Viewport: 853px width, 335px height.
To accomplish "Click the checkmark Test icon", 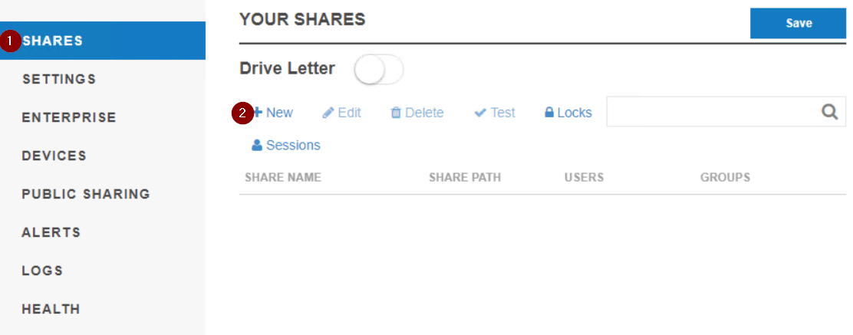I will (x=480, y=113).
